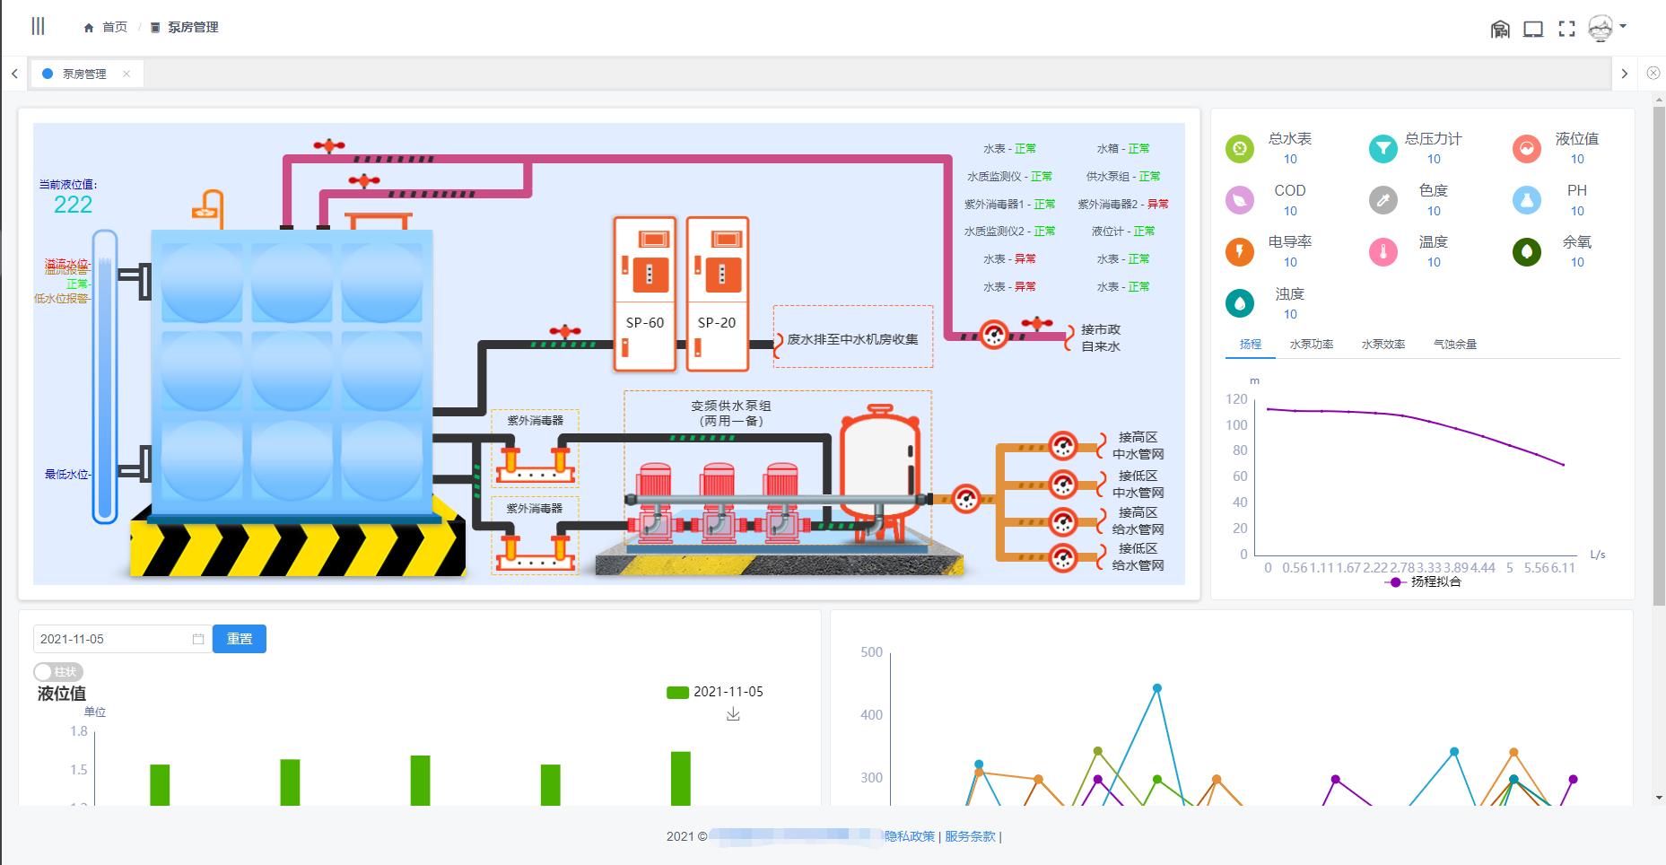Image resolution: width=1666 pixels, height=865 pixels.
Task: Click the 总压力计 teal funnel icon
Action: click(x=1383, y=148)
